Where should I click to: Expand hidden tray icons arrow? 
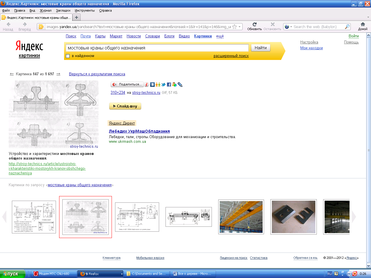(349, 274)
